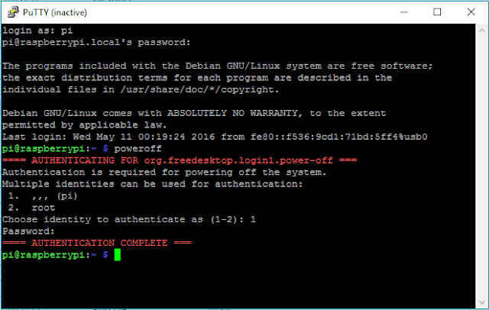Click the scrollbar down arrow
Viewport: 489px width, 310px height.
click(481, 302)
